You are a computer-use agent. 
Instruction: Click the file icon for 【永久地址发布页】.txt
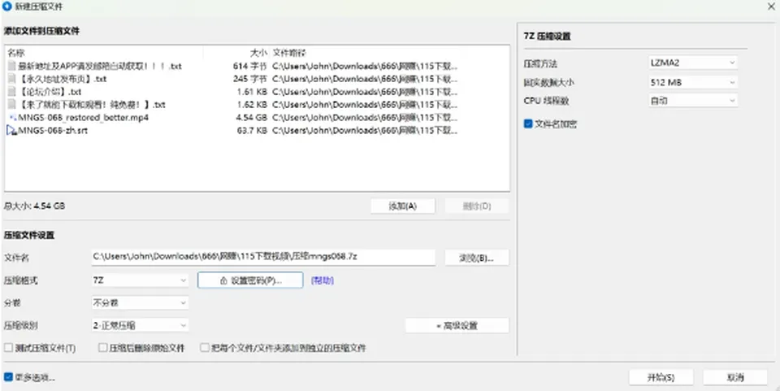click(12, 79)
